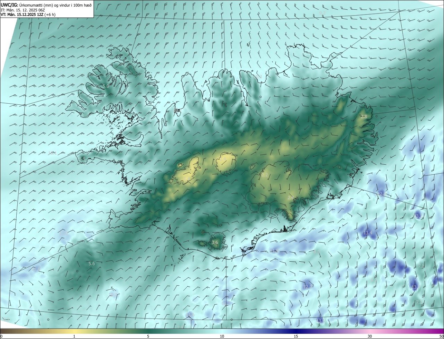Click the 5 label on the color scale
Viewport: 444px width, 339px height.
[x=148, y=337]
